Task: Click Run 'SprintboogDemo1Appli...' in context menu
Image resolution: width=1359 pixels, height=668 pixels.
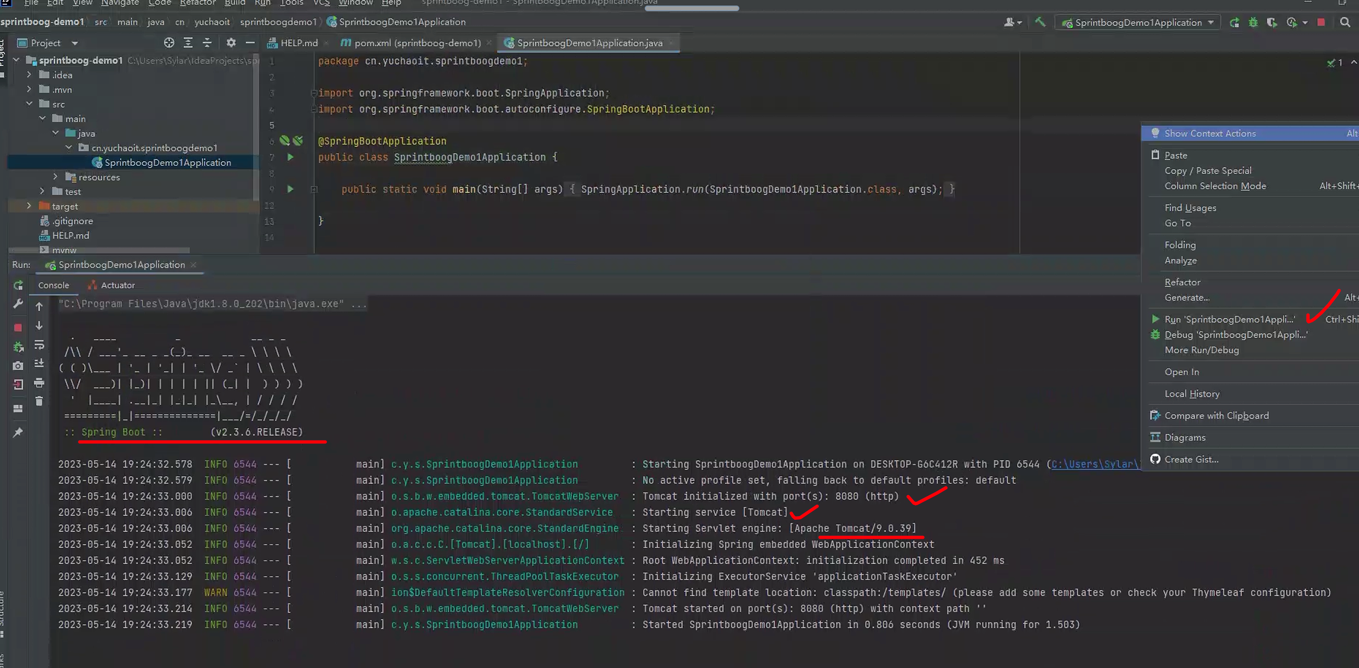Action: (x=1229, y=319)
